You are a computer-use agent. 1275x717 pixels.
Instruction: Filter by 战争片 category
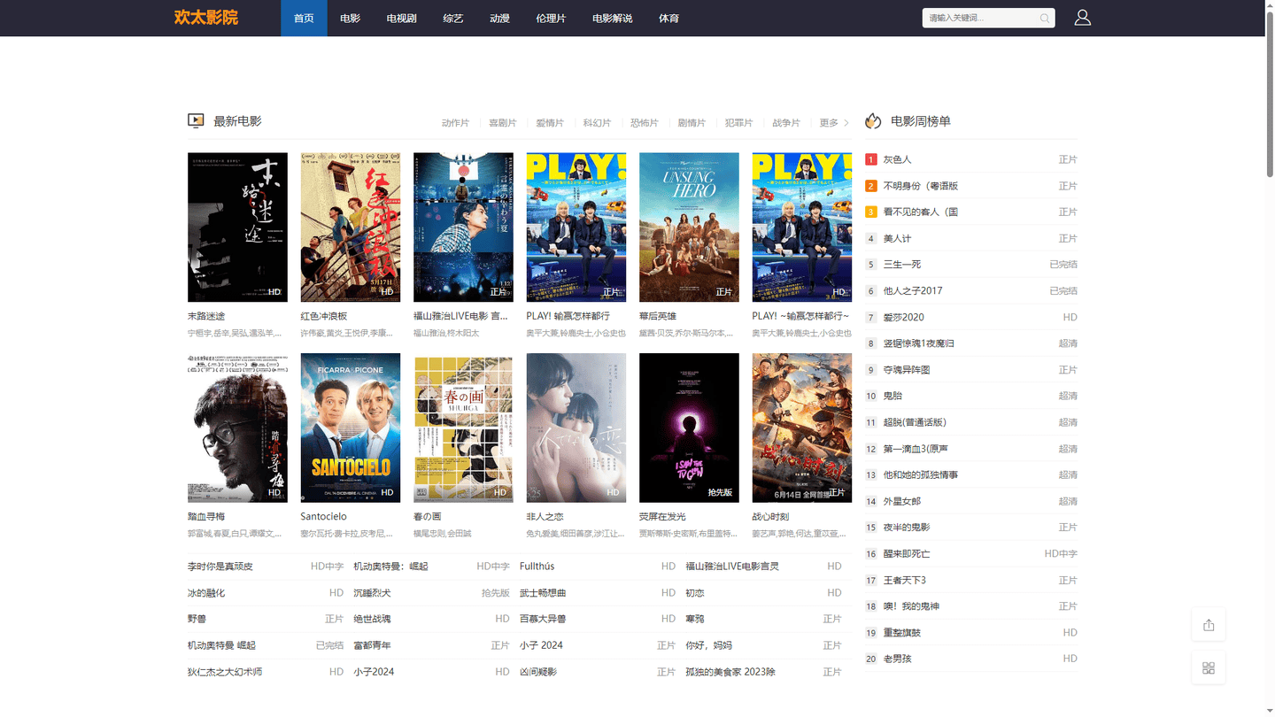pyautogui.click(x=785, y=123)
